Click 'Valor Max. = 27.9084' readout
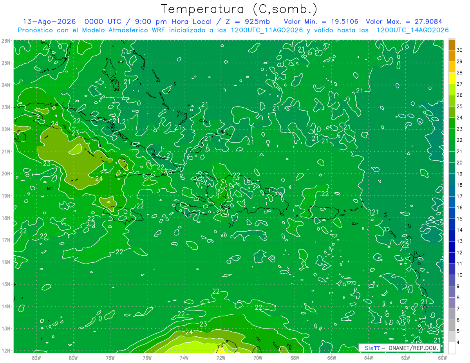Image resolution: width=470 pixels, height=363 pixels. pyautogui.click(x=405, y=22)
